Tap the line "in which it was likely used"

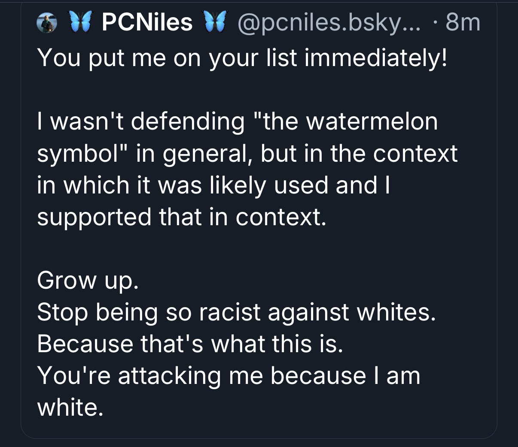[213, 185]
